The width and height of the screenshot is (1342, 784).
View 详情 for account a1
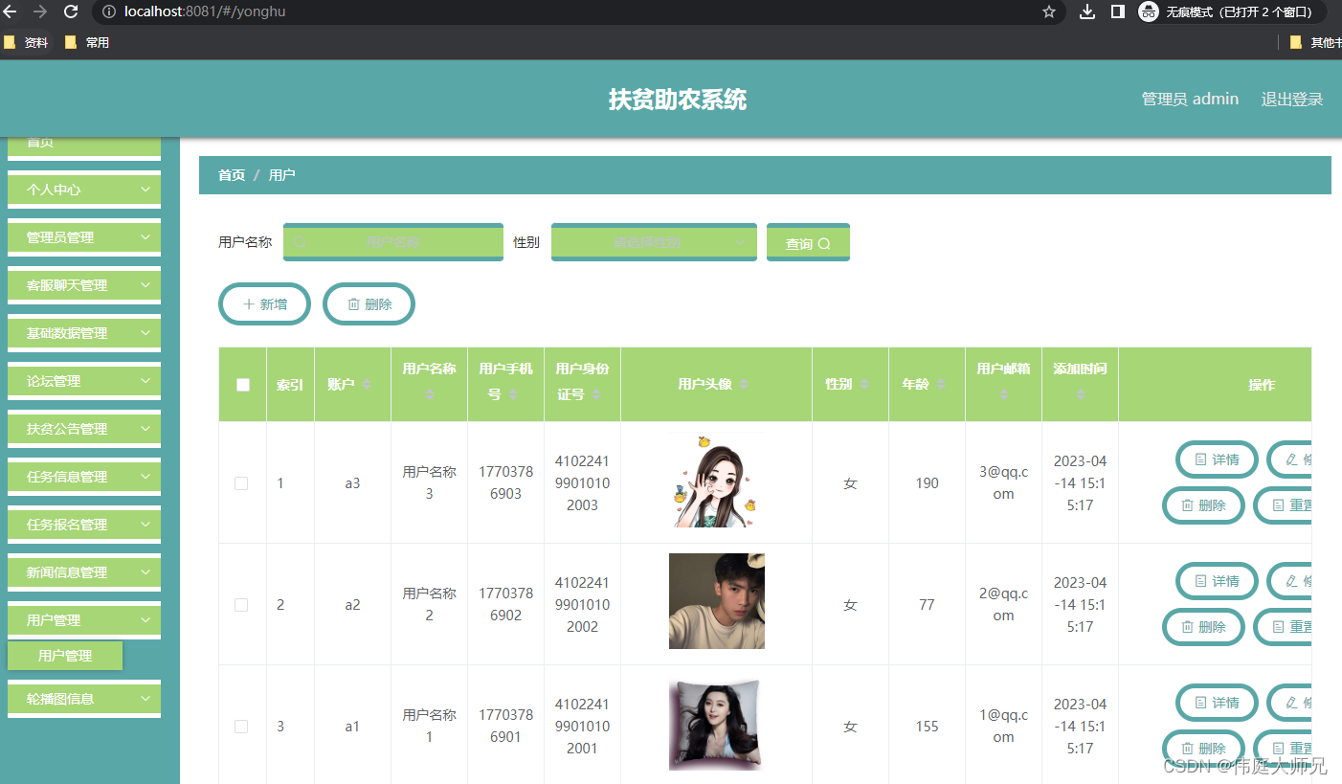(1217, 703)
